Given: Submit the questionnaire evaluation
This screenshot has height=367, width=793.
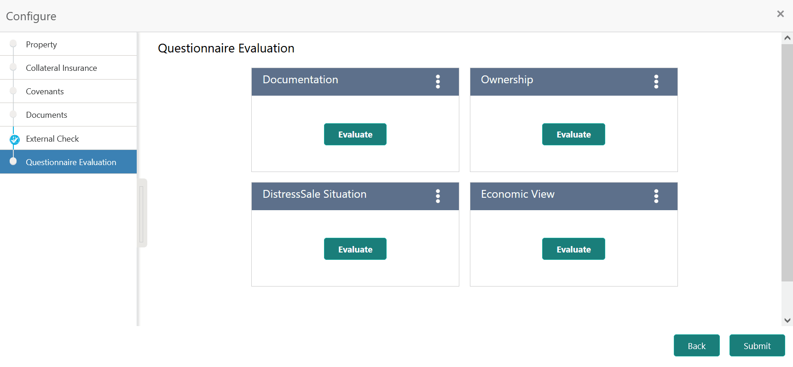Looking at the screenshot, I should 757,345.
